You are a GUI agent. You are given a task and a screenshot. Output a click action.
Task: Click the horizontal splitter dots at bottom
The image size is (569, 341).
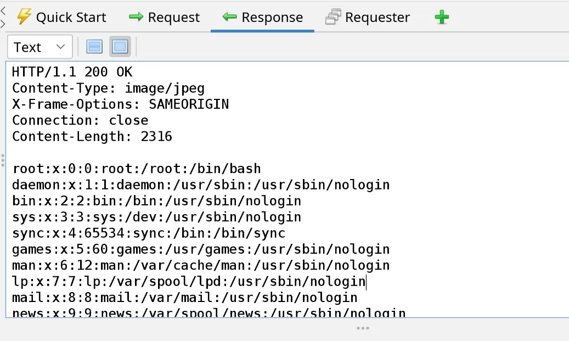363,328
